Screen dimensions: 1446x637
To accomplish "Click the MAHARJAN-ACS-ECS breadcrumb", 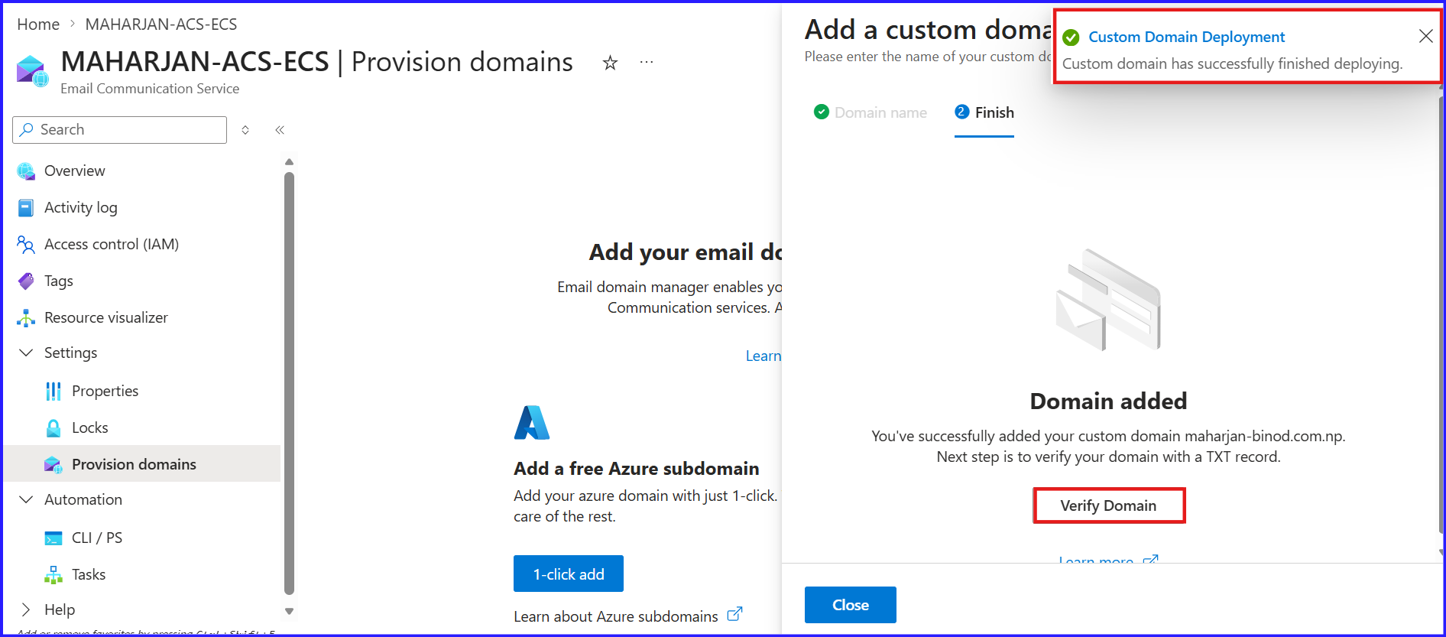I will 161,24.
